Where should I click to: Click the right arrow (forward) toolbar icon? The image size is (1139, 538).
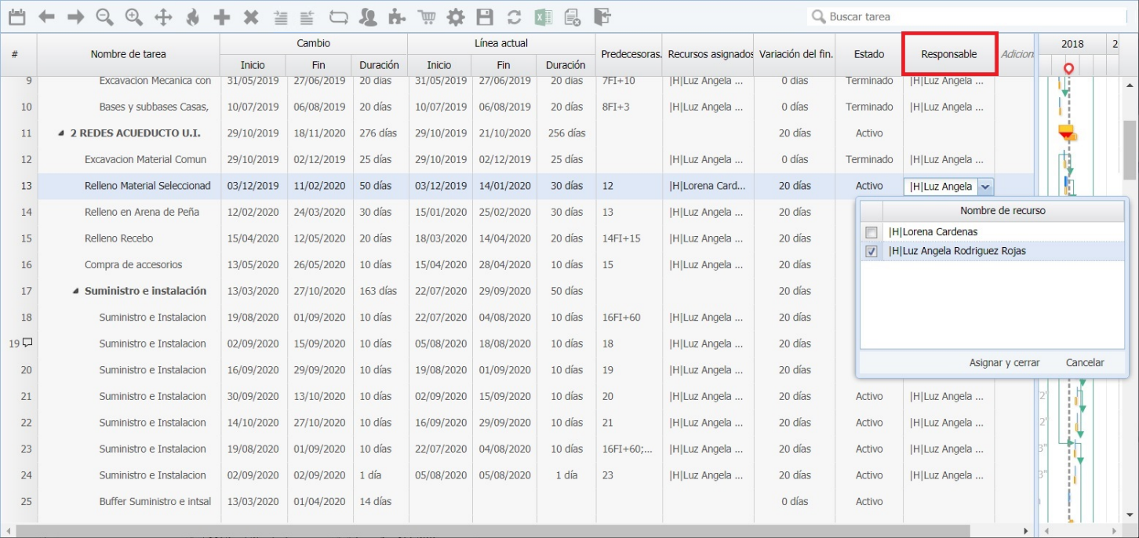(75, 16)
